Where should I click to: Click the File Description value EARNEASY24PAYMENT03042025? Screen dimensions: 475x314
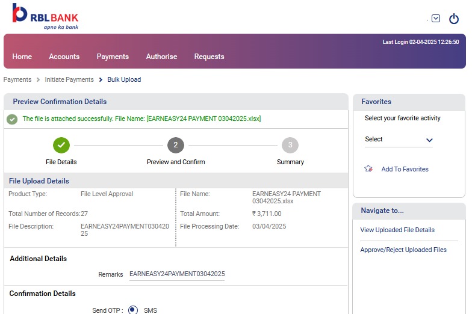[125, 230]
